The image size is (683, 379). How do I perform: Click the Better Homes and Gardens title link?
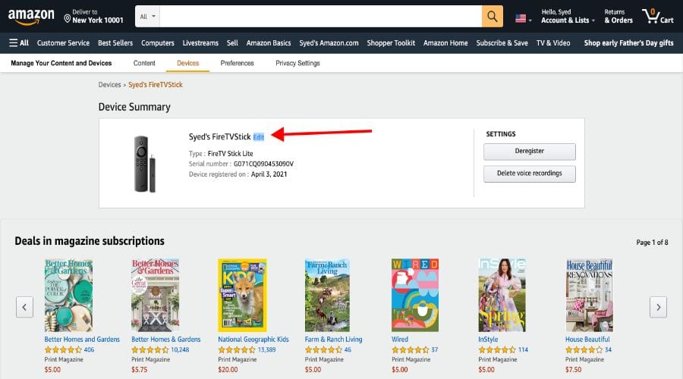[82, 340]
